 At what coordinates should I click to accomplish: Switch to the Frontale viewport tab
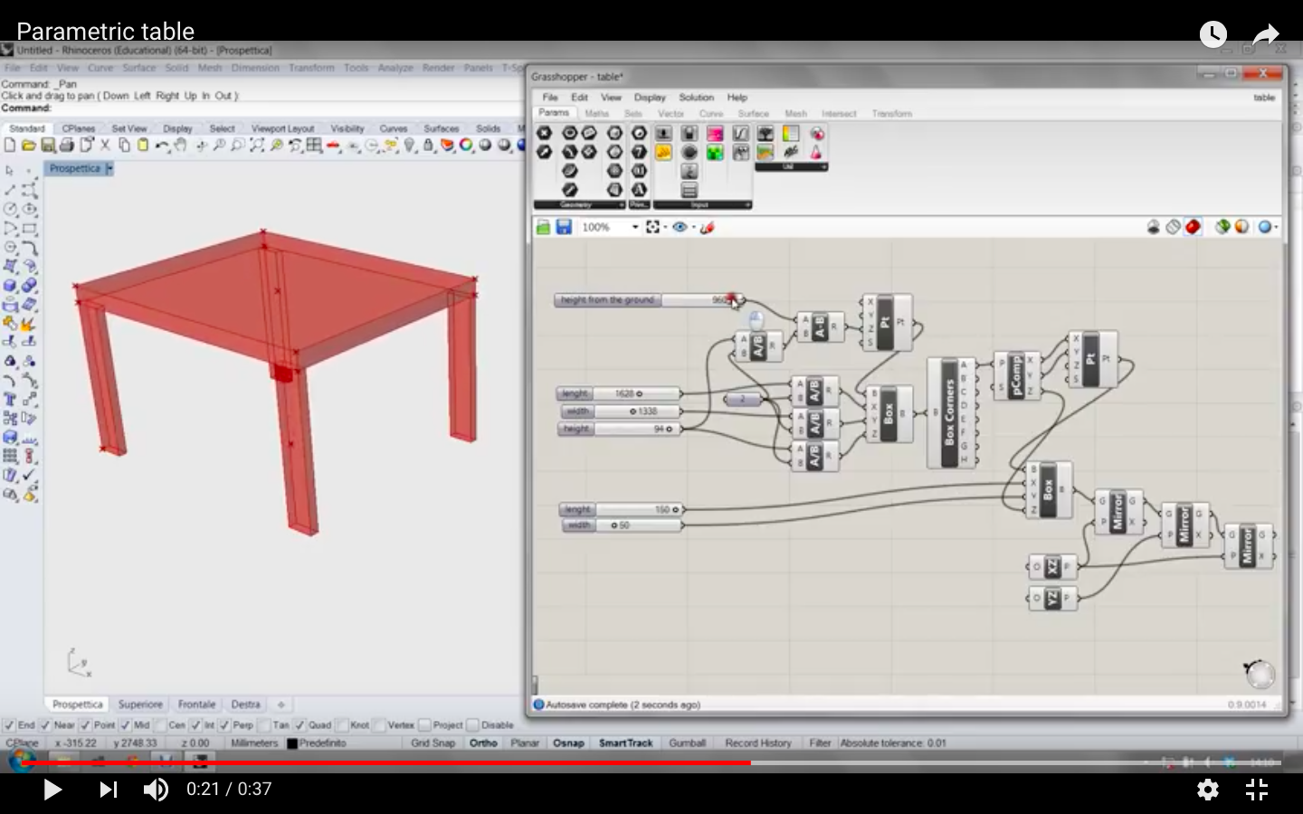(x=196, y=704)
